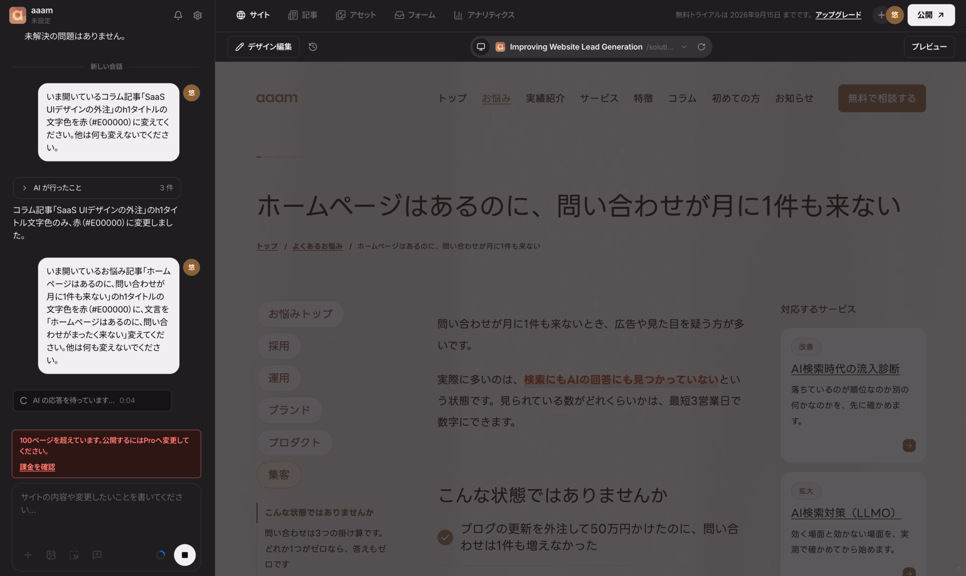Open アナリティクス tab
The image size is (966, 576).
(484, 15)
